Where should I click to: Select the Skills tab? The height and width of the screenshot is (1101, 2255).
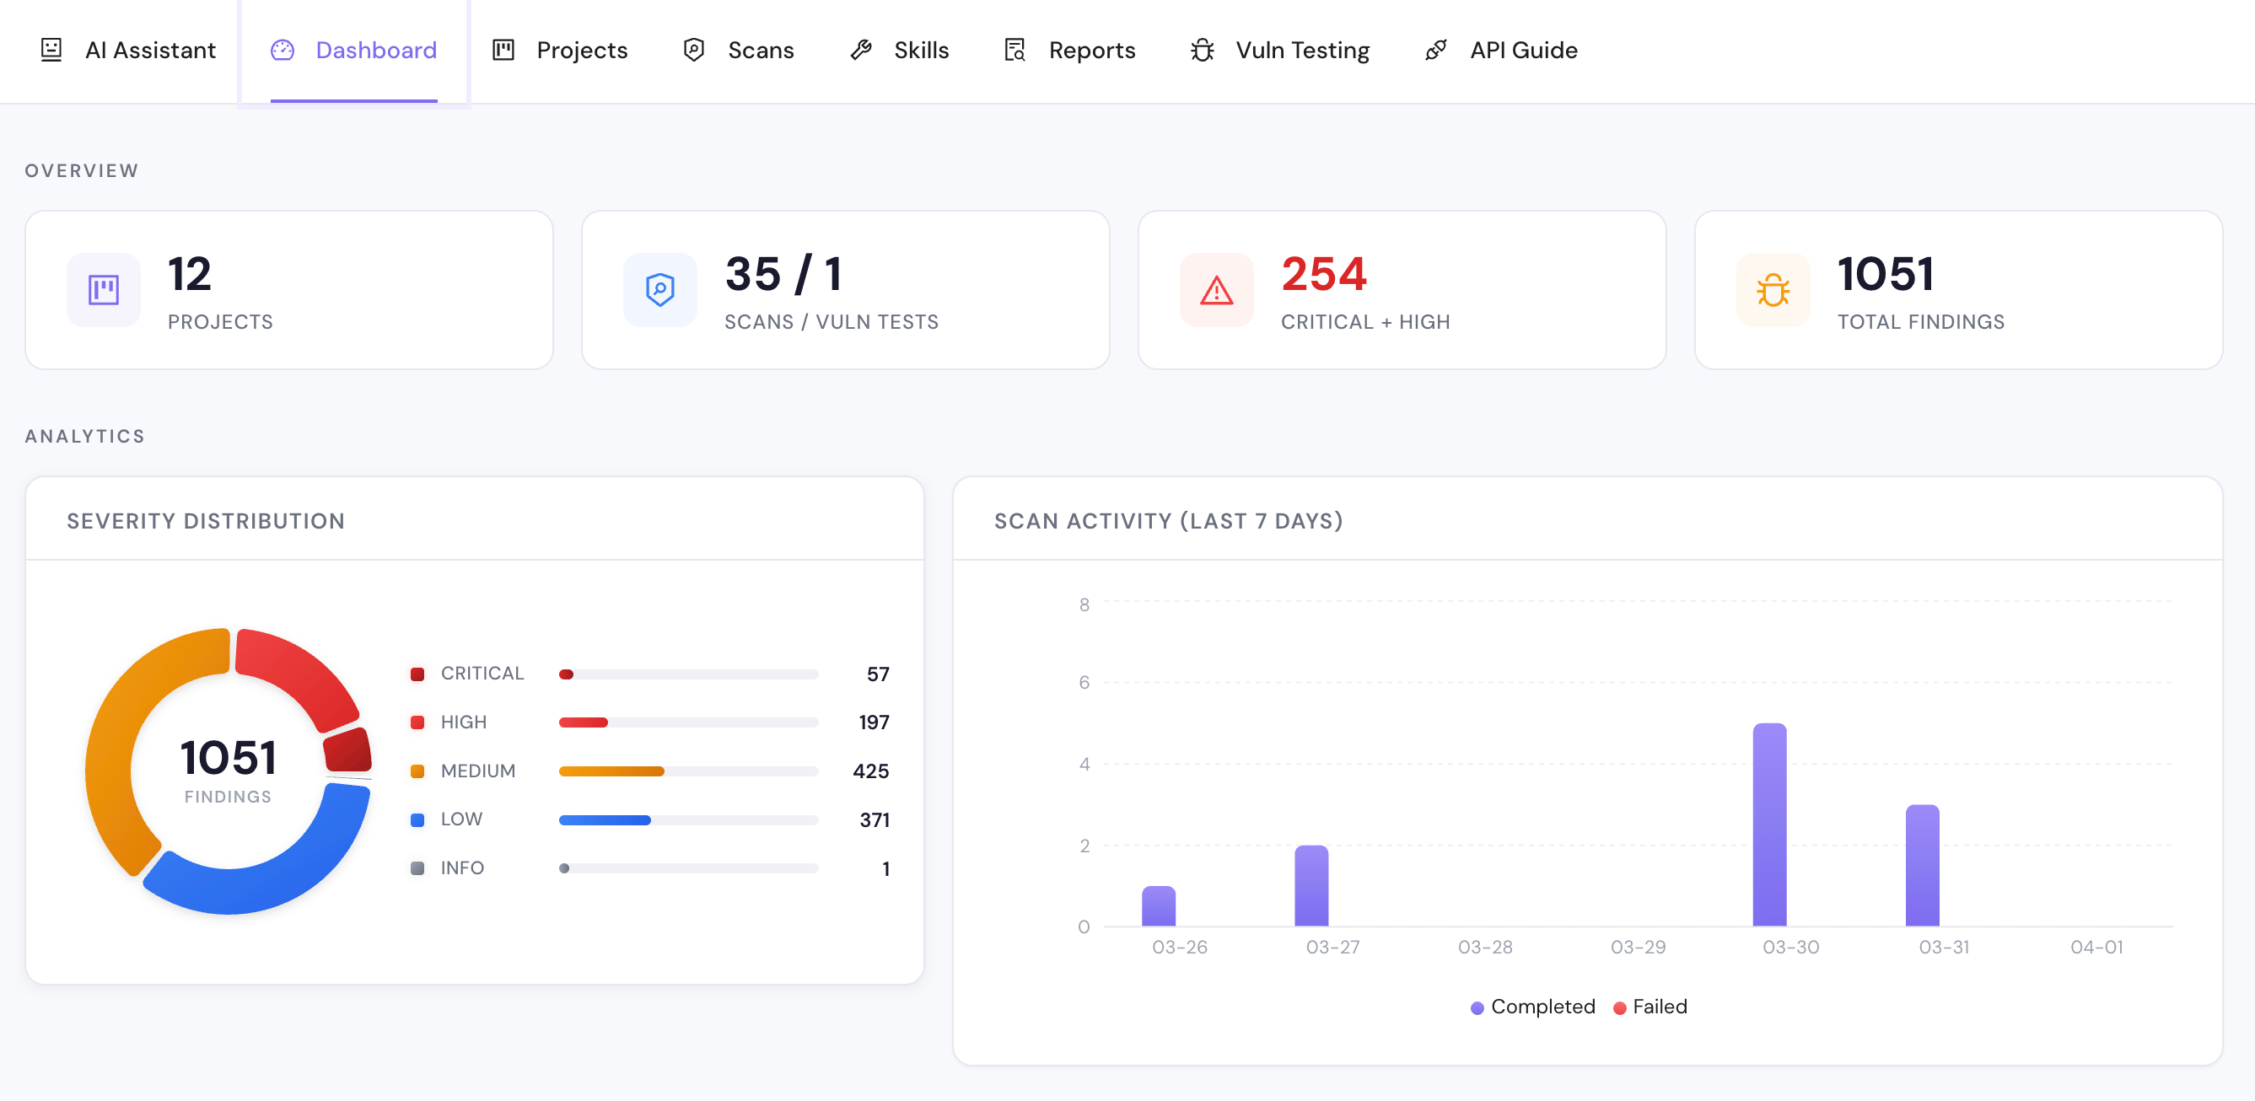tap(900, 51)
